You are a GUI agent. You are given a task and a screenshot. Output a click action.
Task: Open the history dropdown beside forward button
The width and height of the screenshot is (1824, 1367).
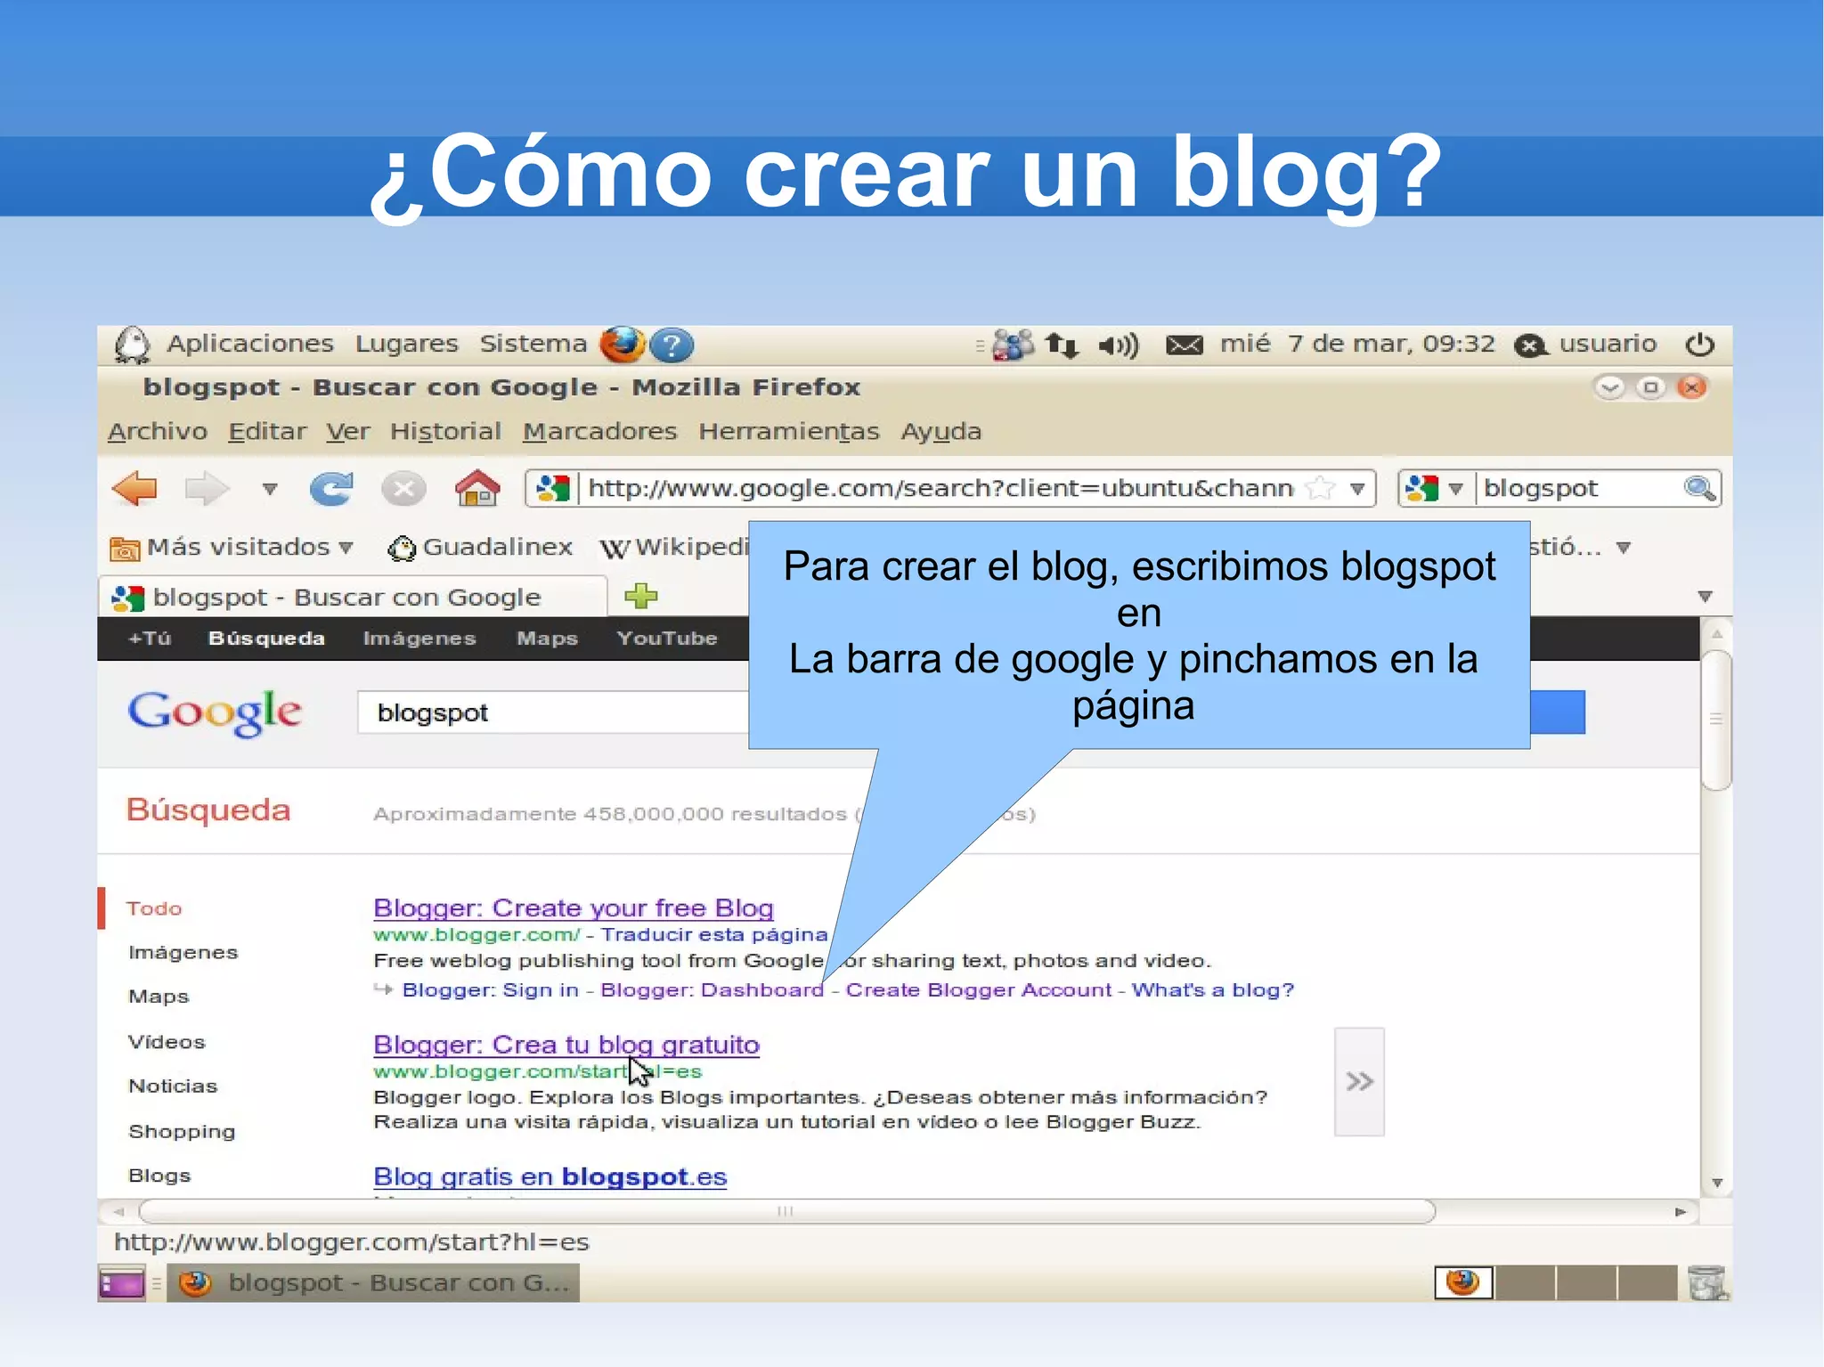(x=270, y=489)
